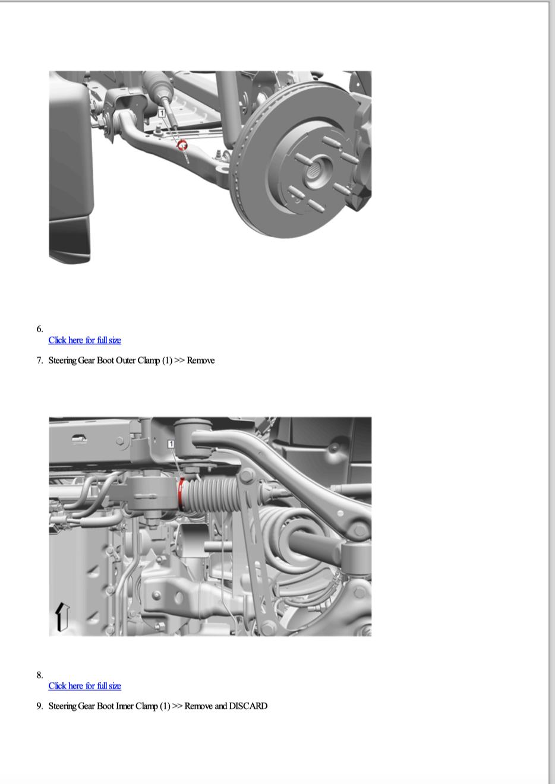The image size is (555, 784).
Task: Click the step number 7 list marker
Action: coord(39,361)
